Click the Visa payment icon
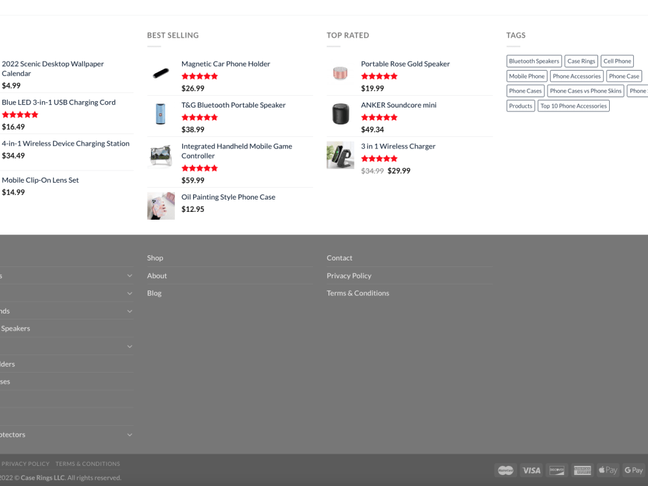The image size is (648, 486). (x=531, y=470)
